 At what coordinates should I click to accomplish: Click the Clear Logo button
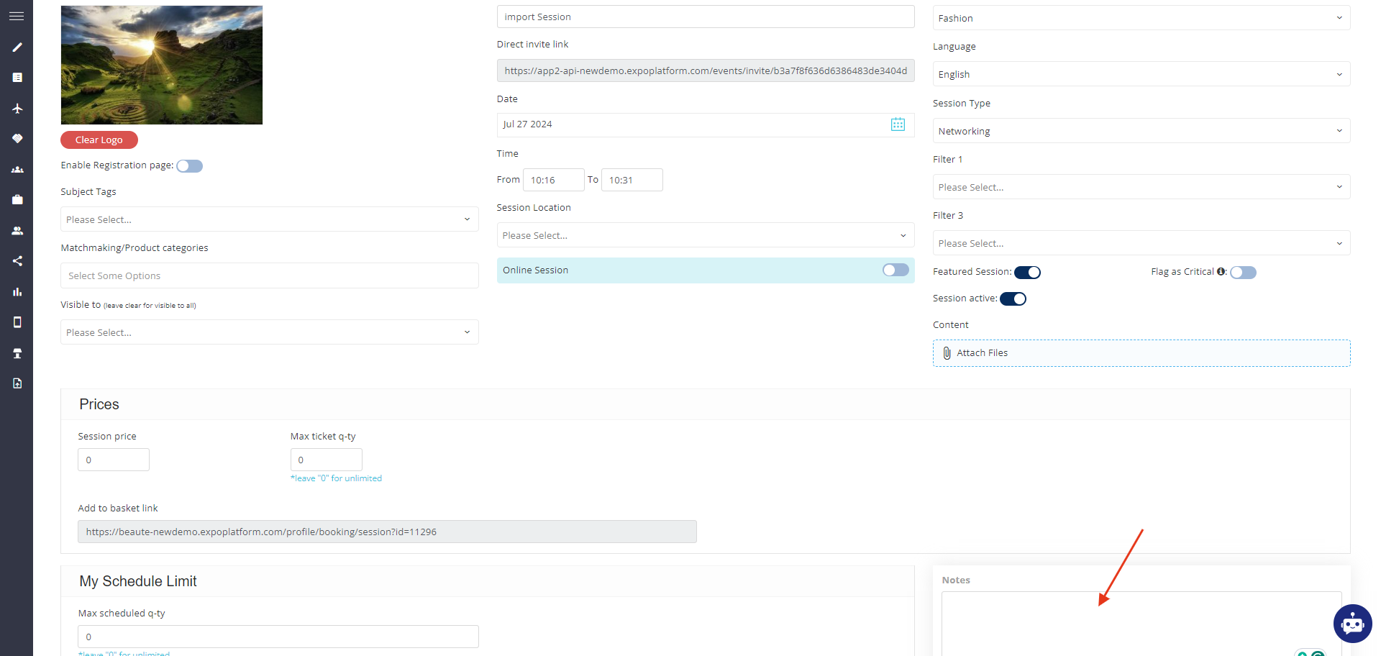click(x=99, y=140)
